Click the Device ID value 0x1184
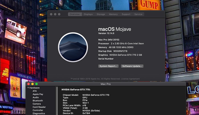 pyautogui.click(x=86, y=113)
